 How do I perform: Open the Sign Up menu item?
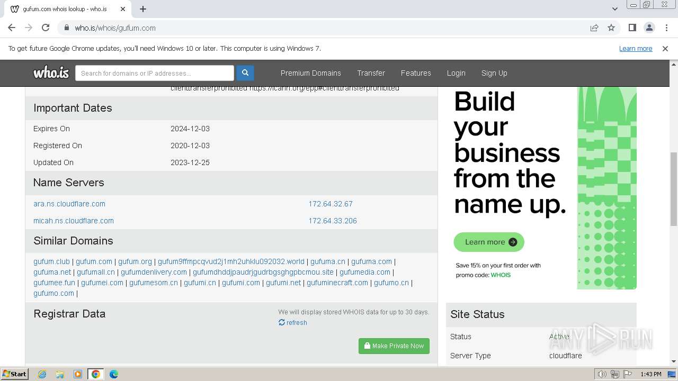(494, 73)
